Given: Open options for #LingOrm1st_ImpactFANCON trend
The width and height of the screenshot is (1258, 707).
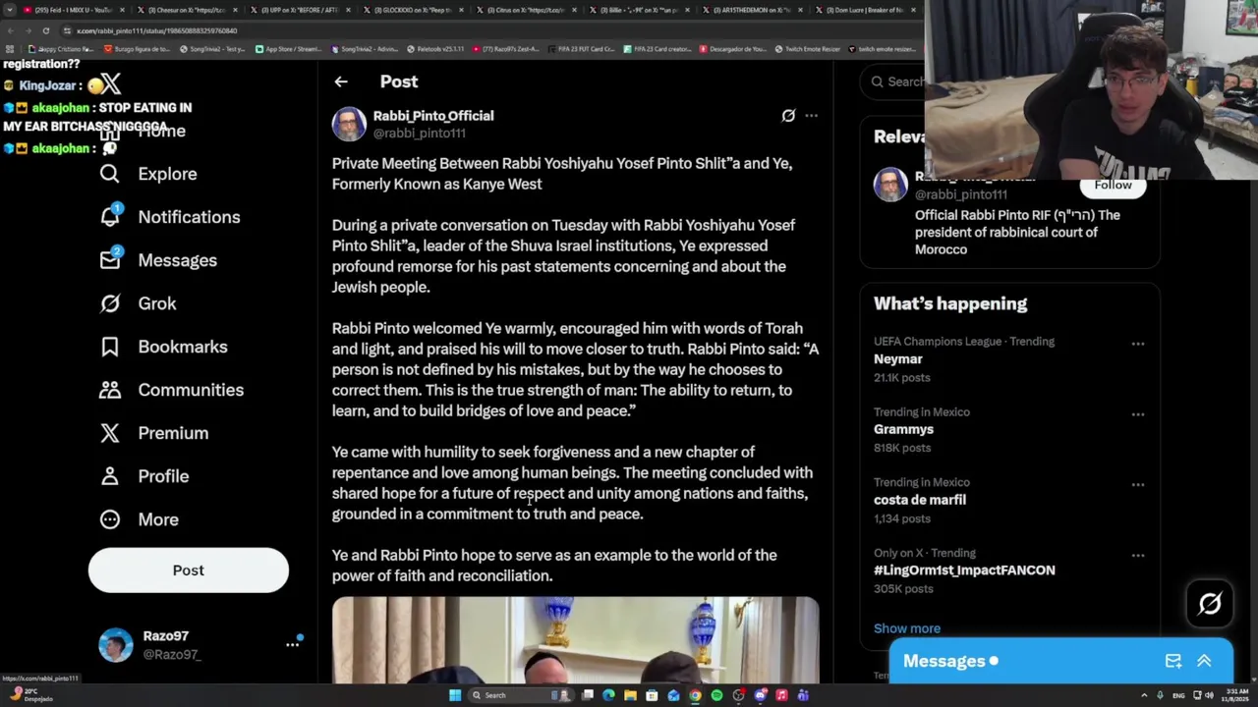Looking at the screenshot, I should click(1138, 556).
